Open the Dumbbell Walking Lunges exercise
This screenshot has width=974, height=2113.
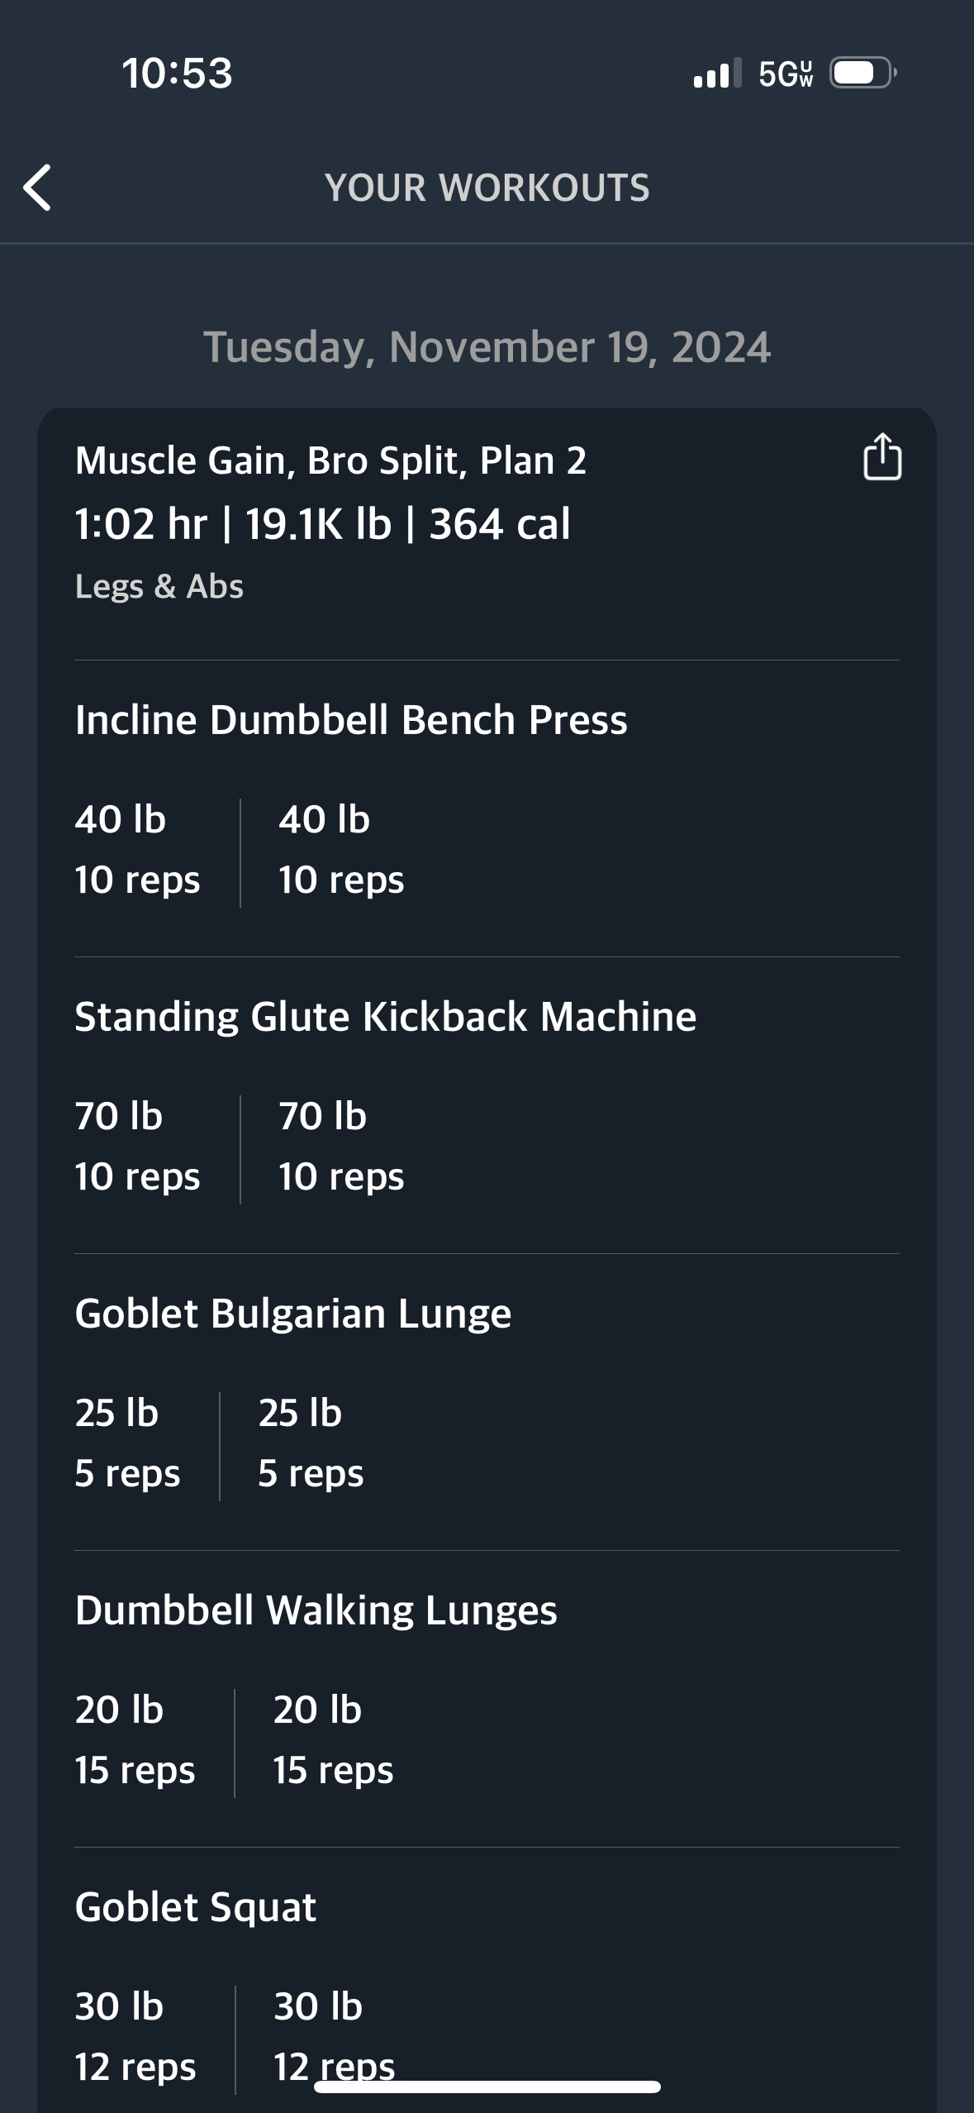coord(316,1610)
